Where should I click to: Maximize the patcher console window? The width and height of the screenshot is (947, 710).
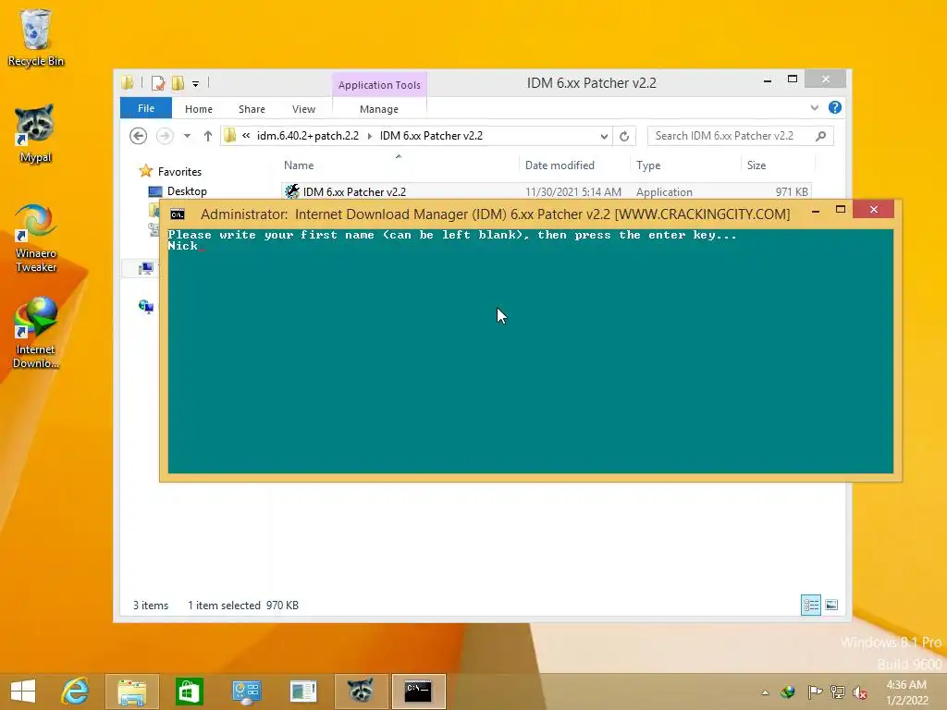840,210
